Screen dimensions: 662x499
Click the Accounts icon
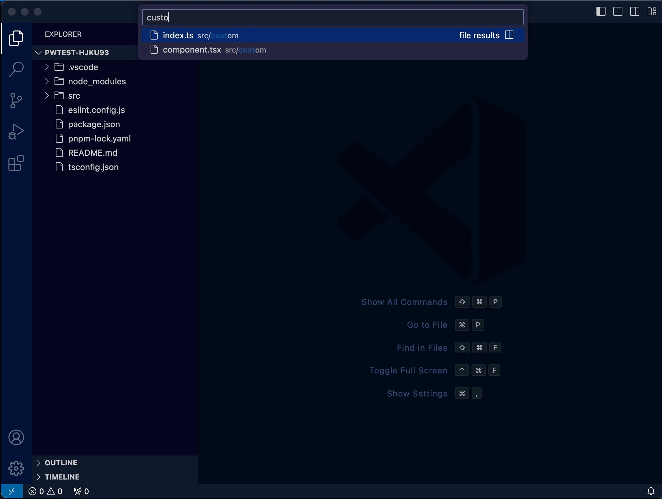(x=16, y=437)
